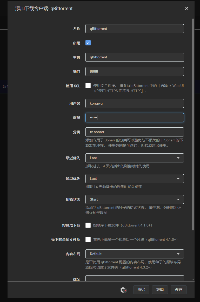This screenshot has height=302, width=200.
Task: Enable the 使用 SSL checkbox
Action: tap(88, 86)
